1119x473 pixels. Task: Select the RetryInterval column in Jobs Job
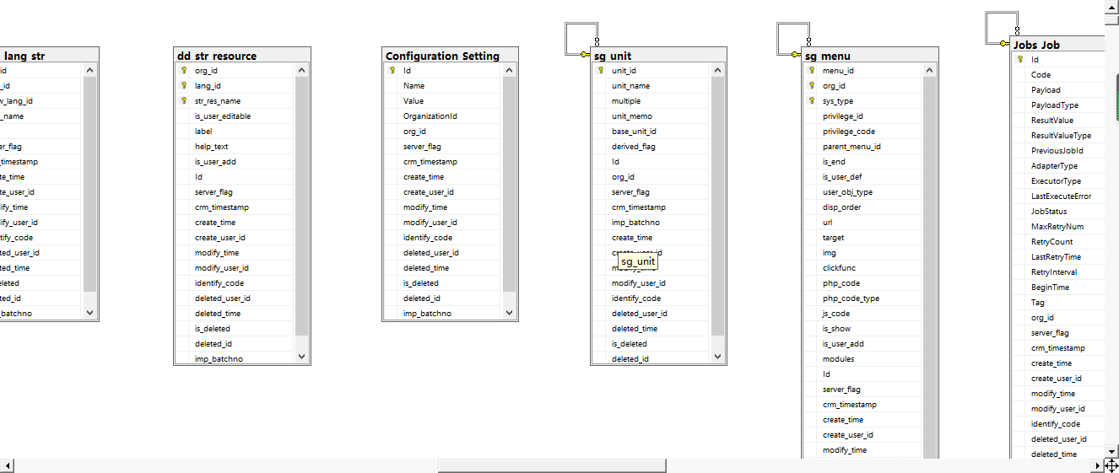coord(1058,272)
